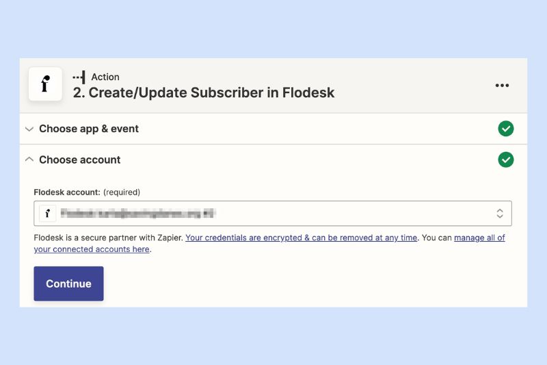This screenshot has height=365, width=547.
Task: Click the blurred connected account name
Action: click(138, 213)
